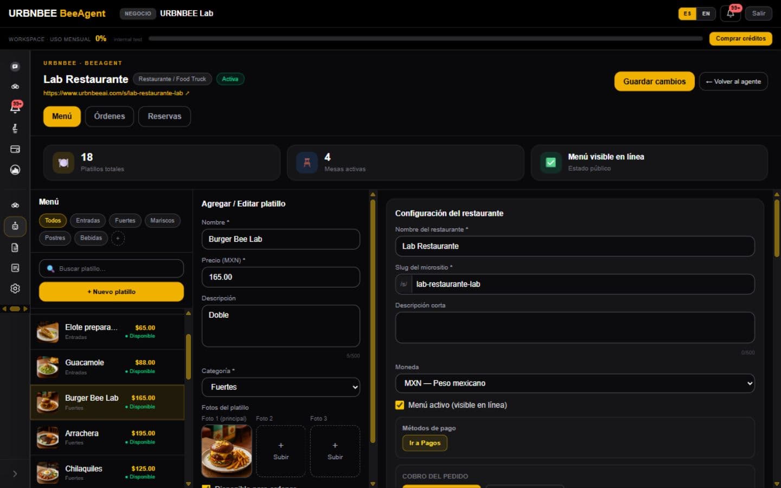Open the mountain image icon in sidebar
This screenshot has height=488, width=781.
(x=15, y=170)
